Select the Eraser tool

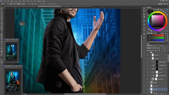[2, 32]
